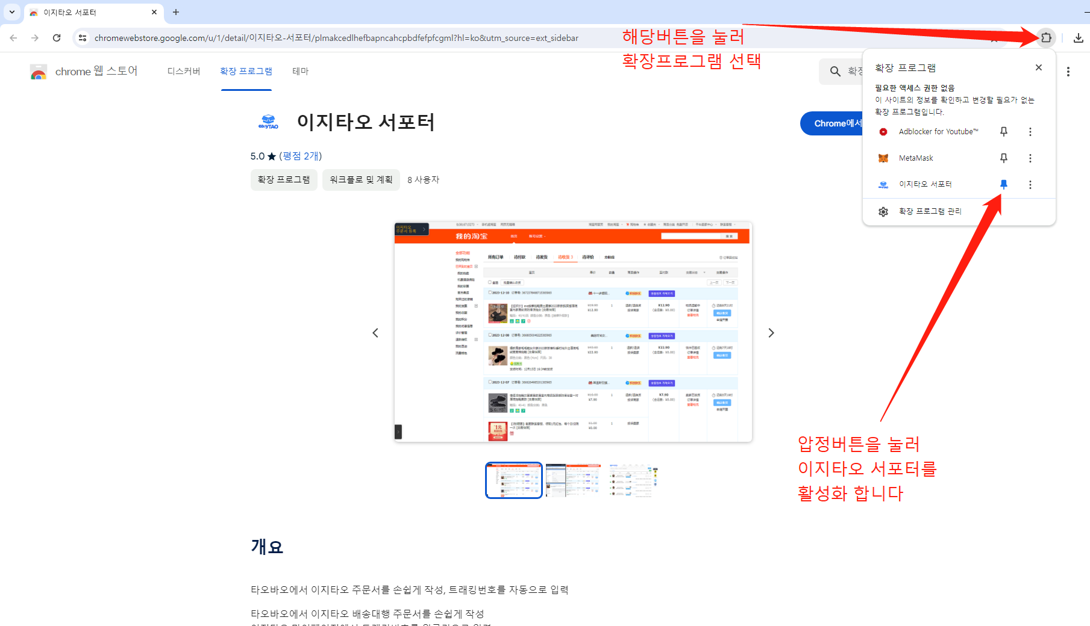Click the browser Downloads icon

click(x=1079, y=38)
